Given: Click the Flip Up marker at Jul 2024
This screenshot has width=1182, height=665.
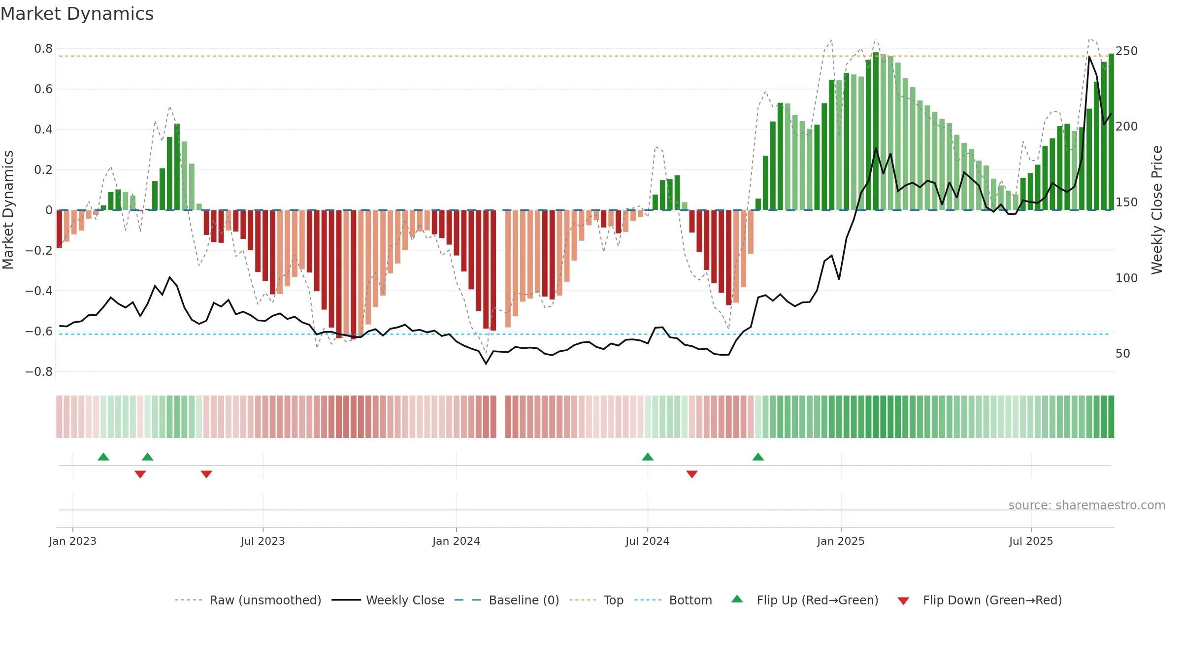Looking at the screenshot, I should 648,457.
